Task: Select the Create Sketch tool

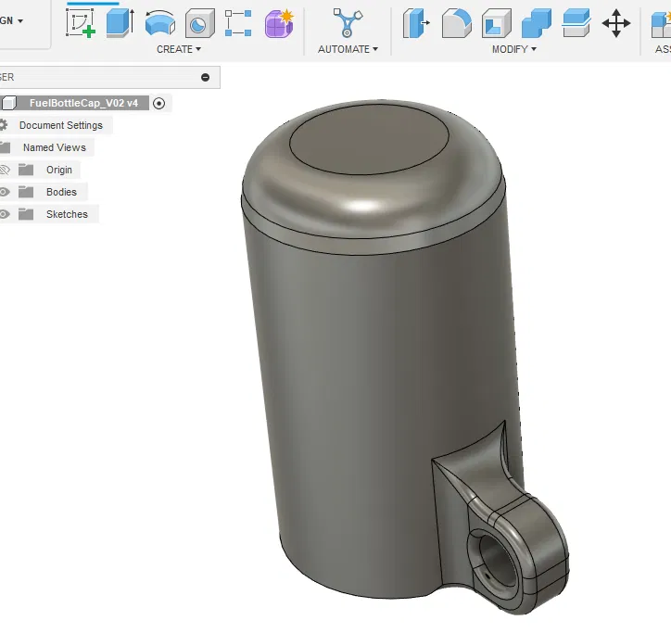Action: tap(80, 23)
